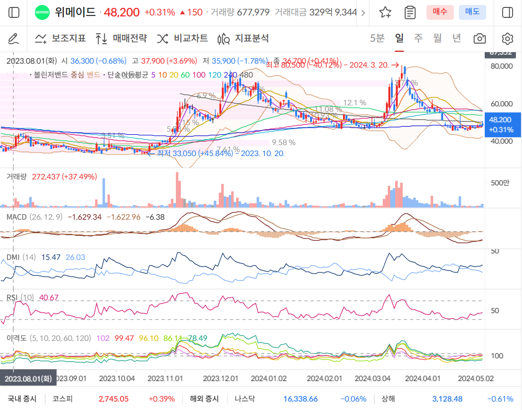Expand stock info with right chevron
Screen dimensions: 522x410
pyautogui.click(x=363, y=12)
